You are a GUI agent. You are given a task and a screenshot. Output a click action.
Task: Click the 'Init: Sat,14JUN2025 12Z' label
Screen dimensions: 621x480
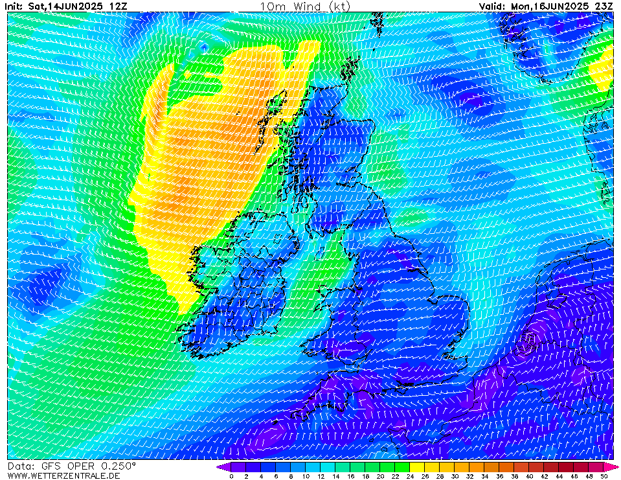pyautogui.click(x=66, y=6)
